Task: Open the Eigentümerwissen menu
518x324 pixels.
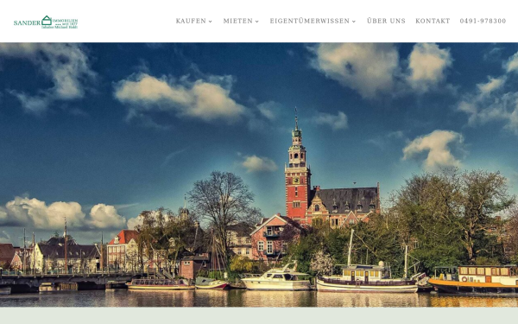Action: (x=310, y=21)
